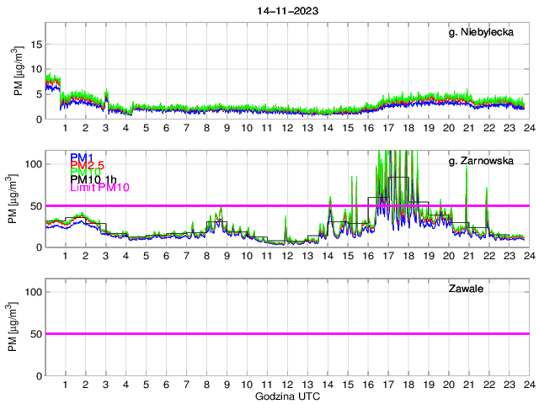Click the hour 3 spike in the Niebylecka plot
Viewport: 539px width, 404px height.
click(106, 93)
